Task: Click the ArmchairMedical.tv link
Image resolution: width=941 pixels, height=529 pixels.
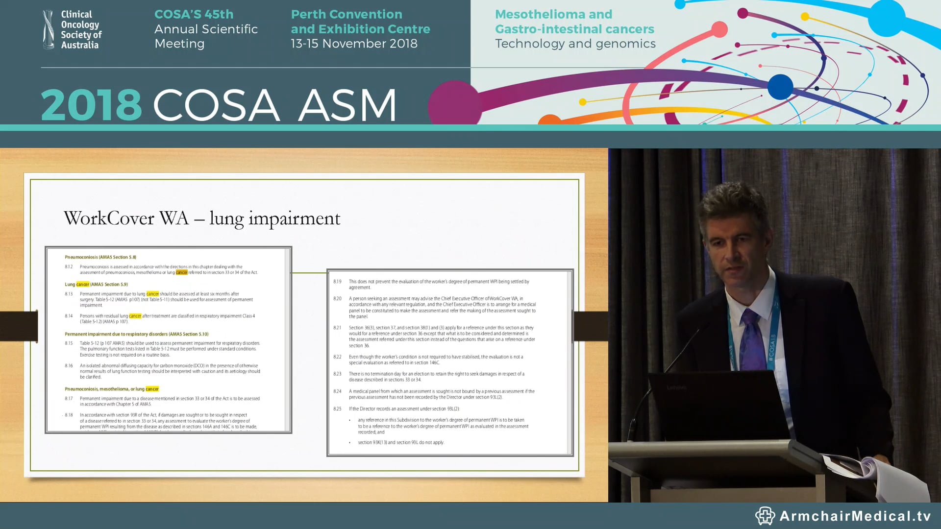Action: click(x=853, y=516)
